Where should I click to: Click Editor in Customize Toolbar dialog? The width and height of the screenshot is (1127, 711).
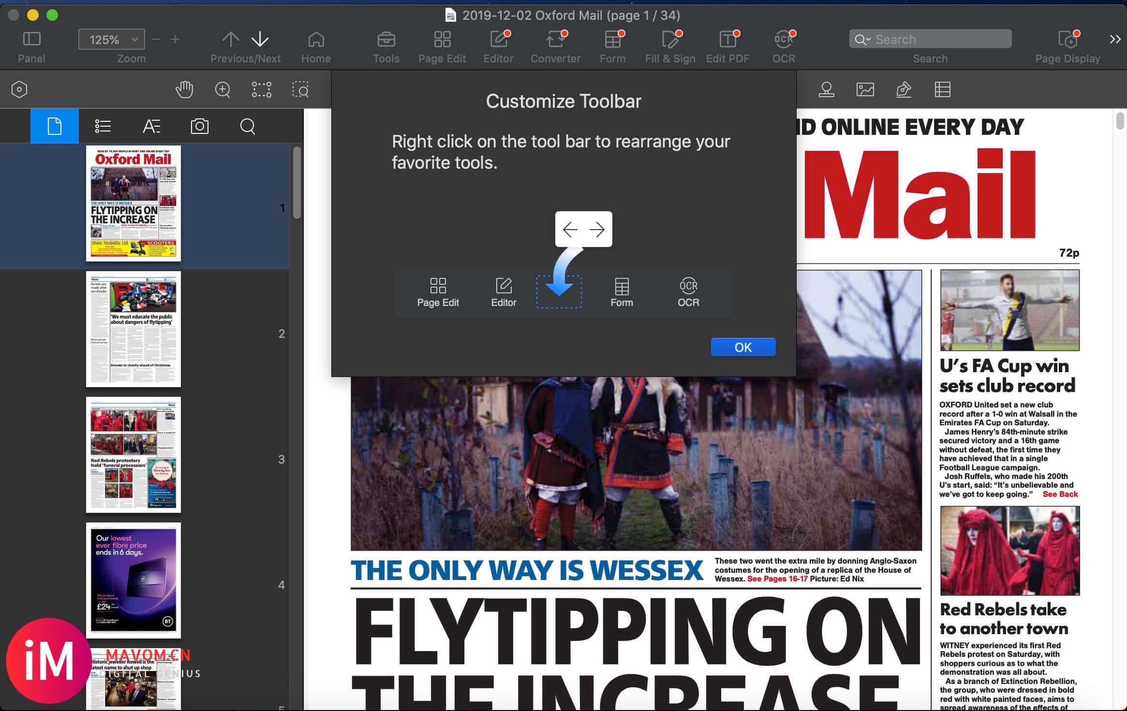pos(504,292)
